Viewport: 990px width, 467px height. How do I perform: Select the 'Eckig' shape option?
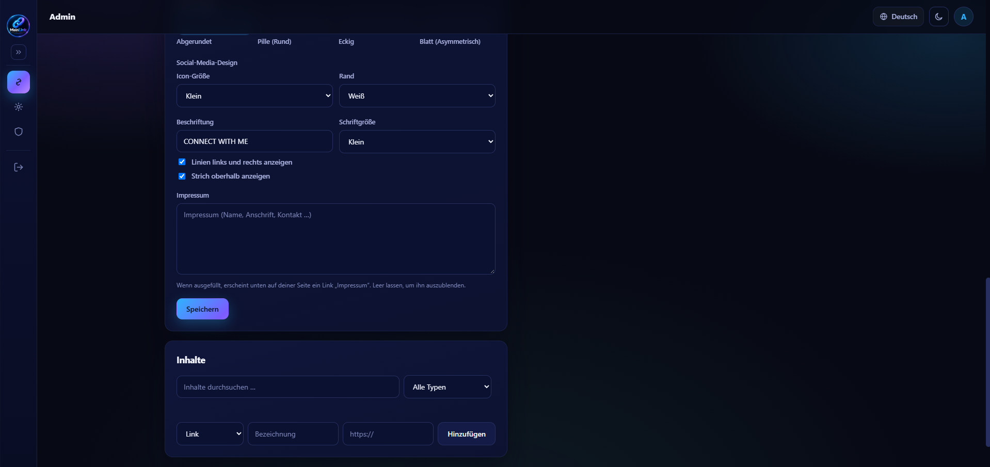coord(346,42)
